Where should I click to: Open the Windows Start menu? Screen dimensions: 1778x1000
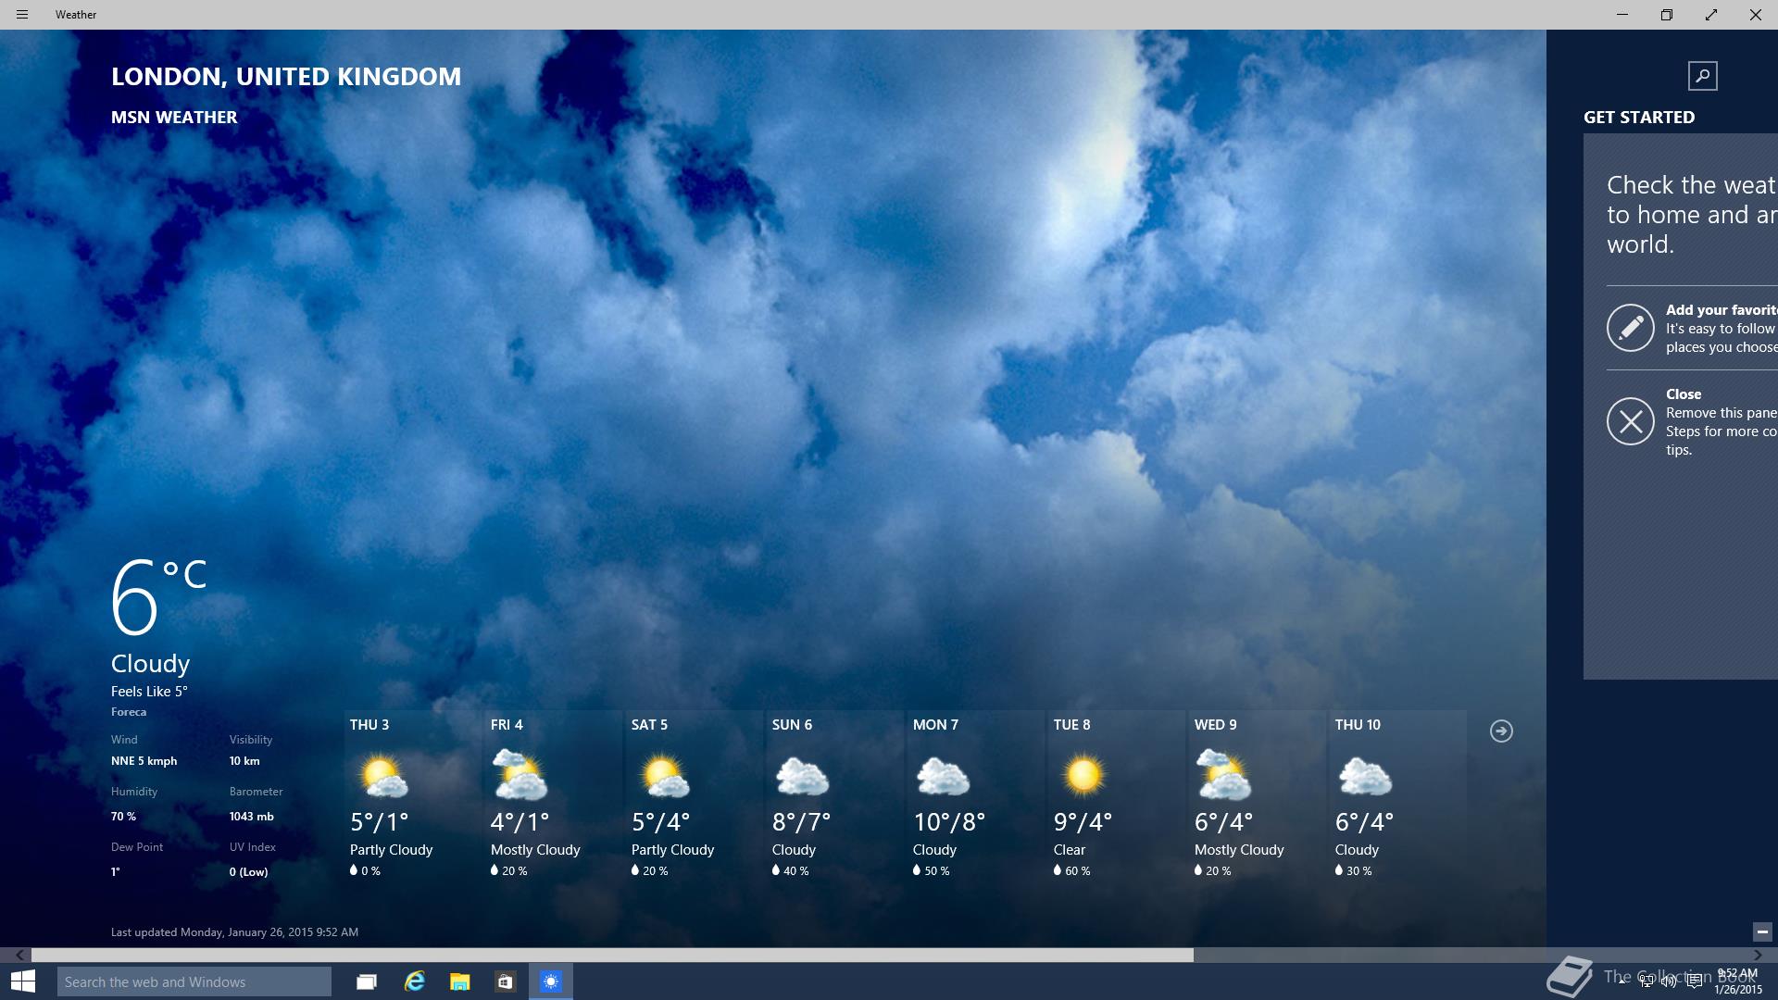(x=23, y=981)
